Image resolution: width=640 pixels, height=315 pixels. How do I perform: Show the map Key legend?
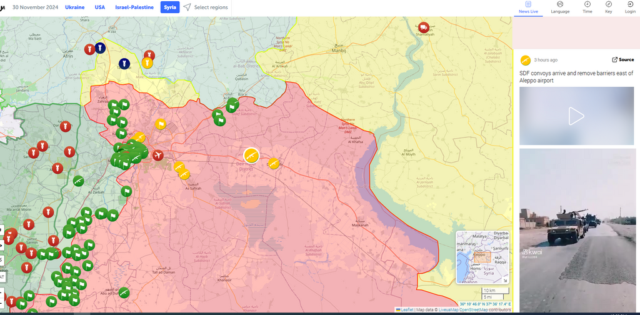[x=609, y=7]
